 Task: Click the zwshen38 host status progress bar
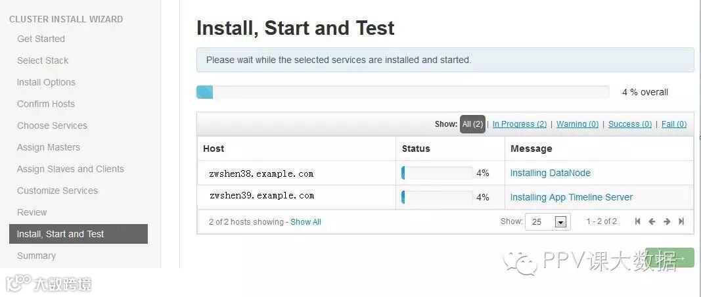coord(437,173)
